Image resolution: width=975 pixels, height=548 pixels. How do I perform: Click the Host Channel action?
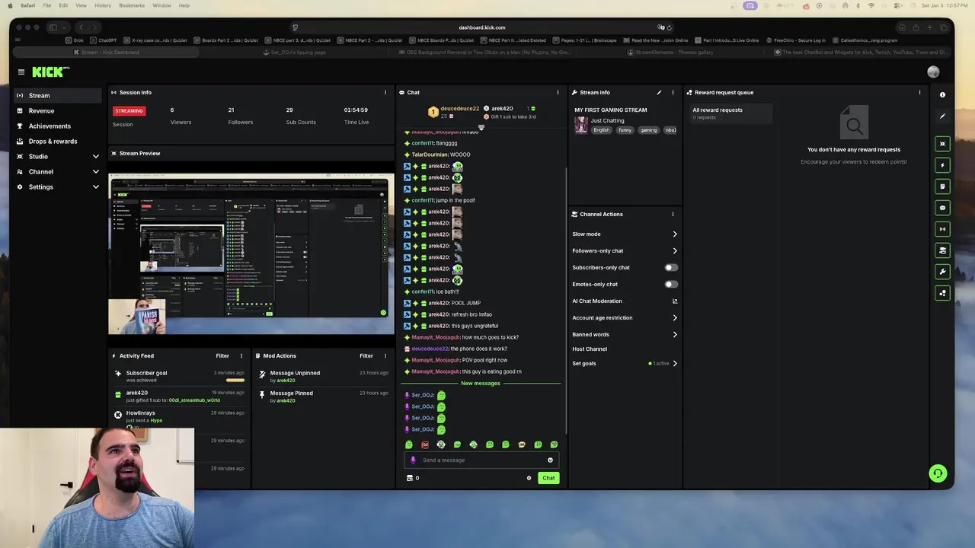tap(590, 349)
